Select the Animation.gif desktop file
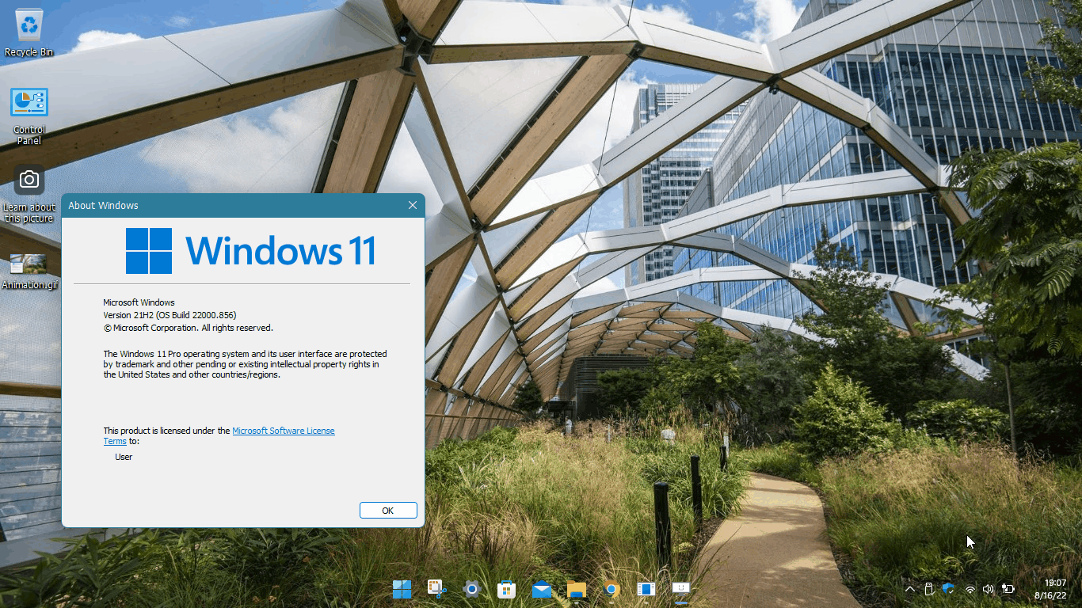 click(x=29, y=271)
